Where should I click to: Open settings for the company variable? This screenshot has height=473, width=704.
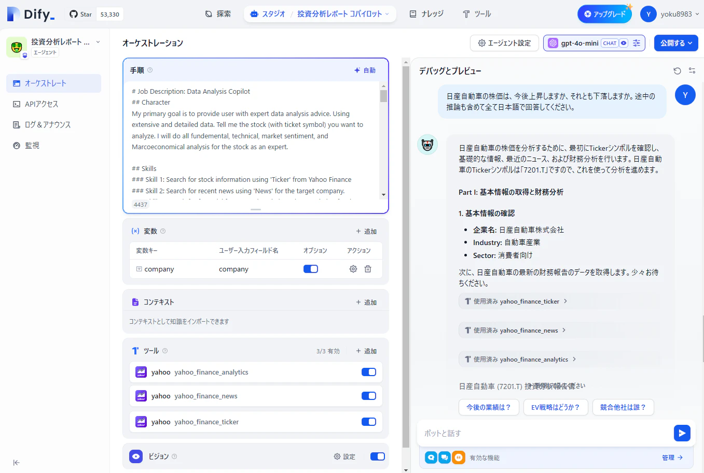pos(353,269)
